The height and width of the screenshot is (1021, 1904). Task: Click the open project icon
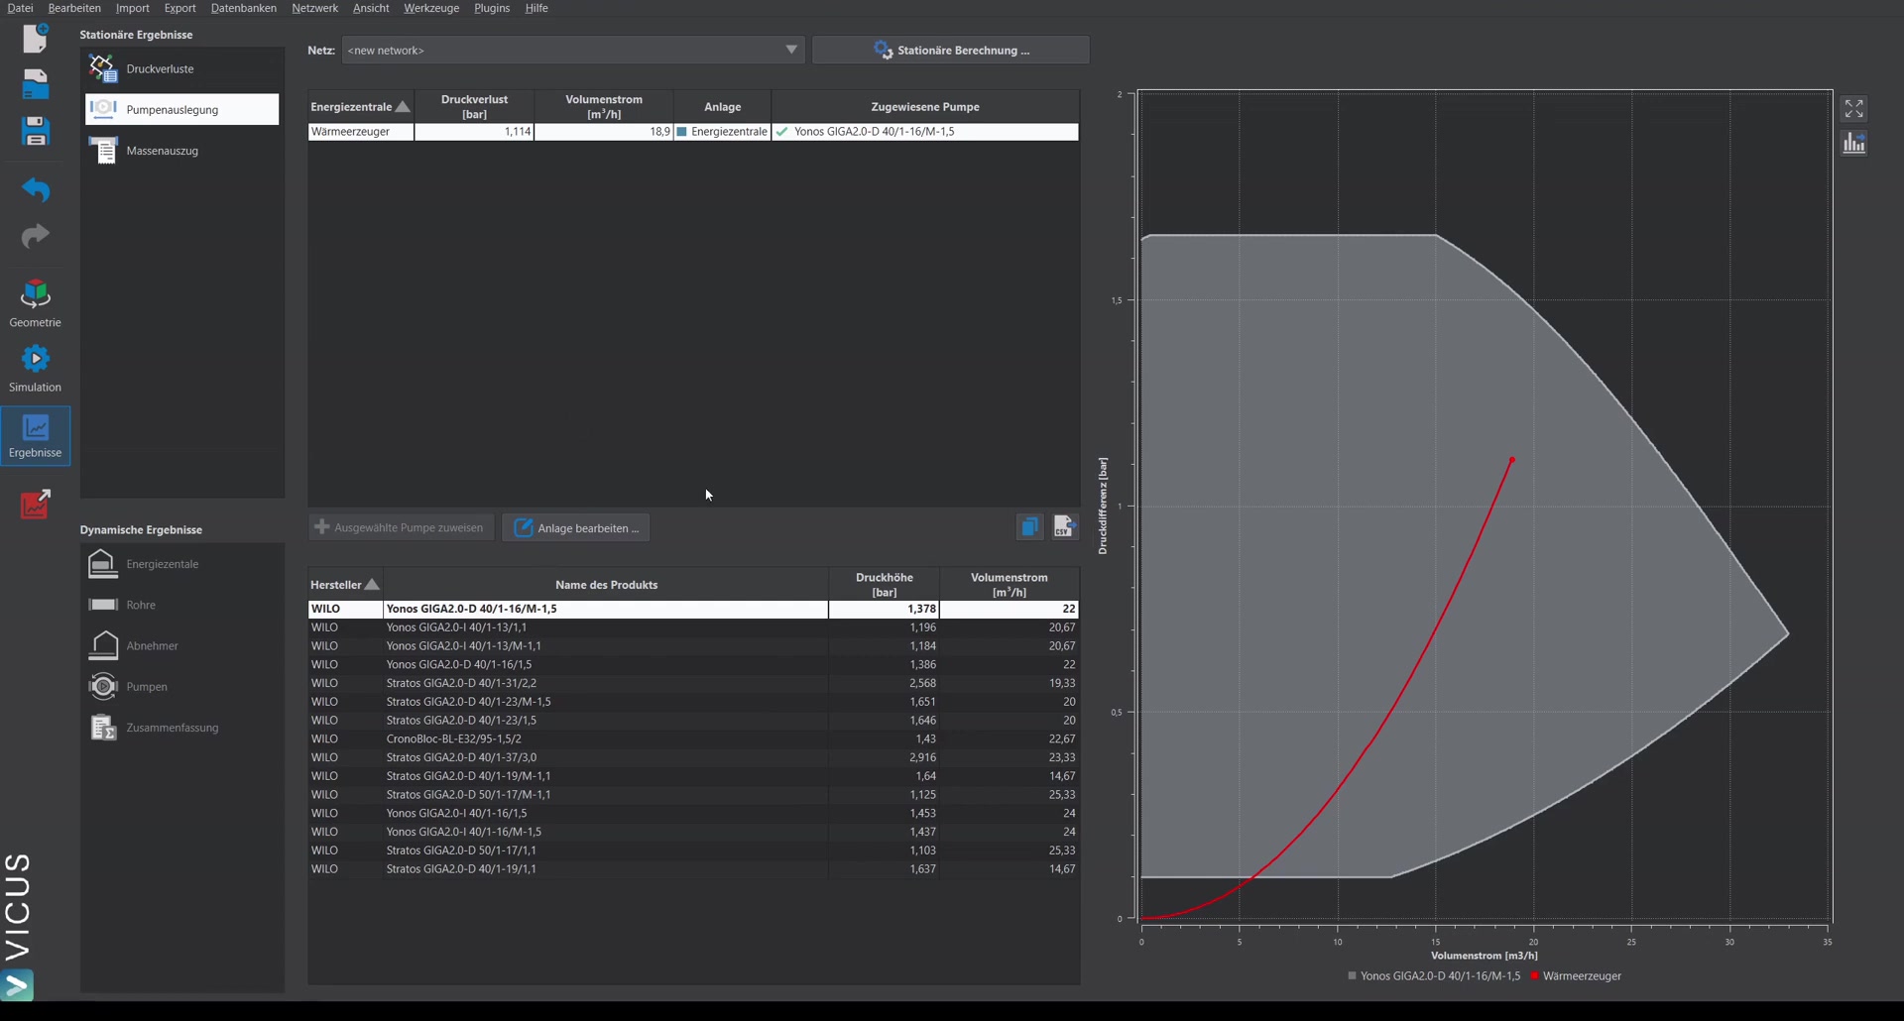[x=36, y=84]
